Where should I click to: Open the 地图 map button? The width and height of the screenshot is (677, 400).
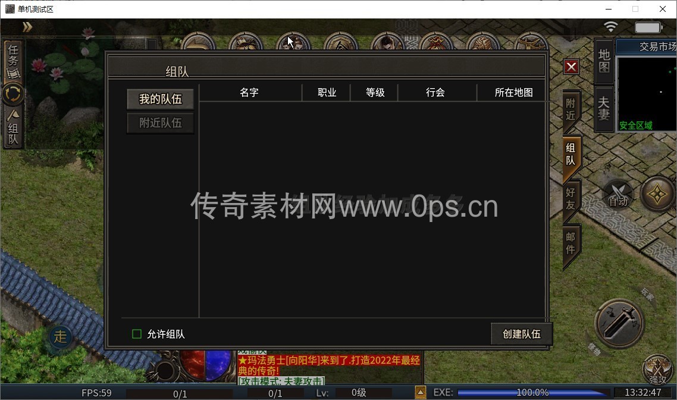click(604, 61)
